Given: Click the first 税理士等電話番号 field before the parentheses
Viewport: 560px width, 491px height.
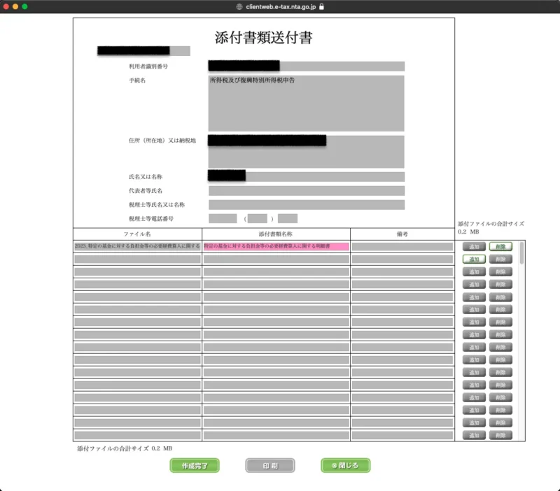Looking at the screenshot, I should click(223, 218).
